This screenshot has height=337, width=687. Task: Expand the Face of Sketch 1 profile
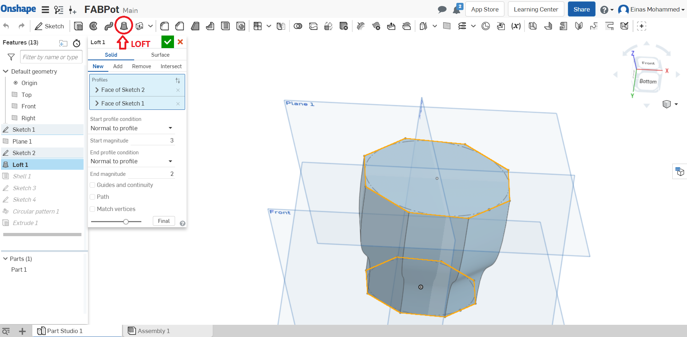(x=97, y=103)
